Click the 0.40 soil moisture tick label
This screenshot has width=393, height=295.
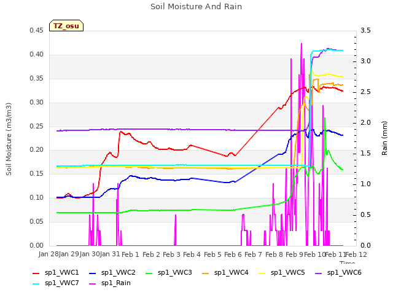36,55
